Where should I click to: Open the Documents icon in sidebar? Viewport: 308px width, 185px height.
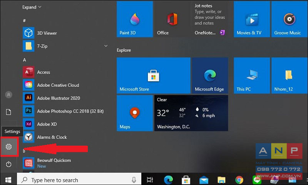[8, 112]
